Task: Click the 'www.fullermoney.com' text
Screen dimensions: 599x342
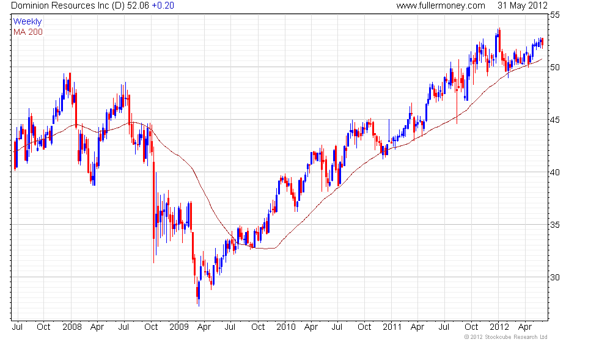Action: (x=441, y=5)
